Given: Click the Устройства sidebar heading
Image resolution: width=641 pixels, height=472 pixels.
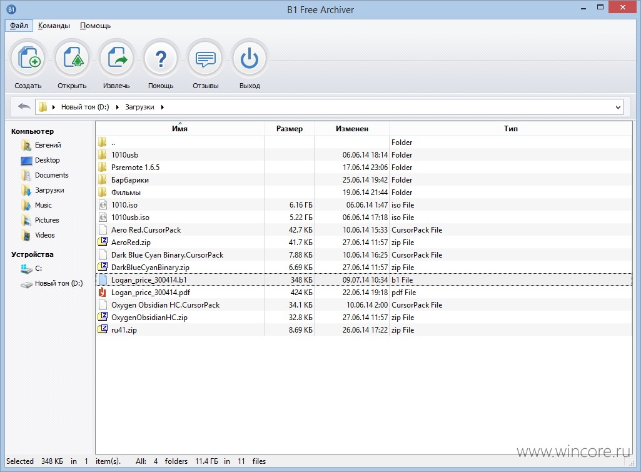Looking at the screenshot, I should coord(33,254).
